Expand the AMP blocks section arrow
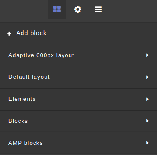The width and height of the screenshot is (157, 155). [147, 143]
